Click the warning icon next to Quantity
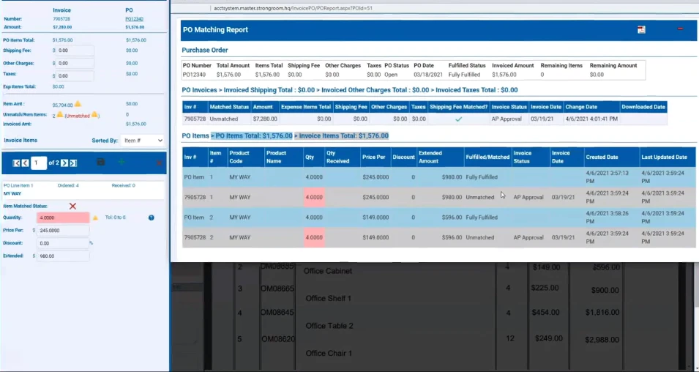 tap(95, 217)
